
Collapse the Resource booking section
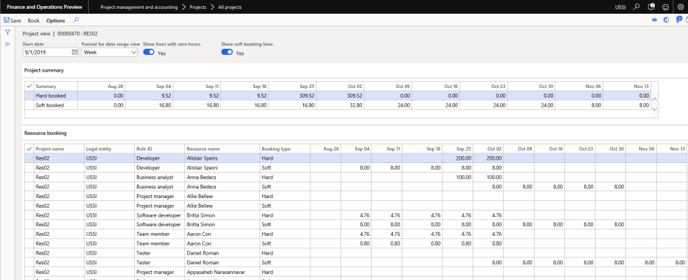[x=45, y=132]
